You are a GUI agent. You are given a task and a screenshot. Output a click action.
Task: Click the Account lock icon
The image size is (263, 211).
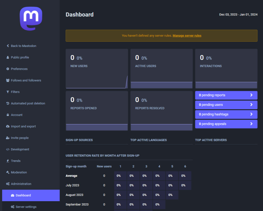click(x=8, y=115)
